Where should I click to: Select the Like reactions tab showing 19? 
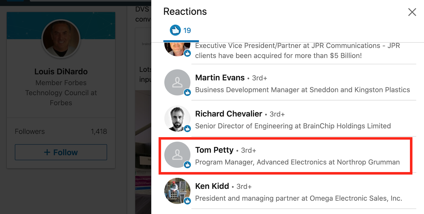pyautogui.click(x=181, y=31)
